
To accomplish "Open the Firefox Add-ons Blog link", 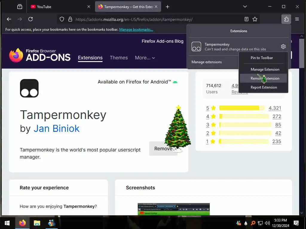I will (162, 41).
